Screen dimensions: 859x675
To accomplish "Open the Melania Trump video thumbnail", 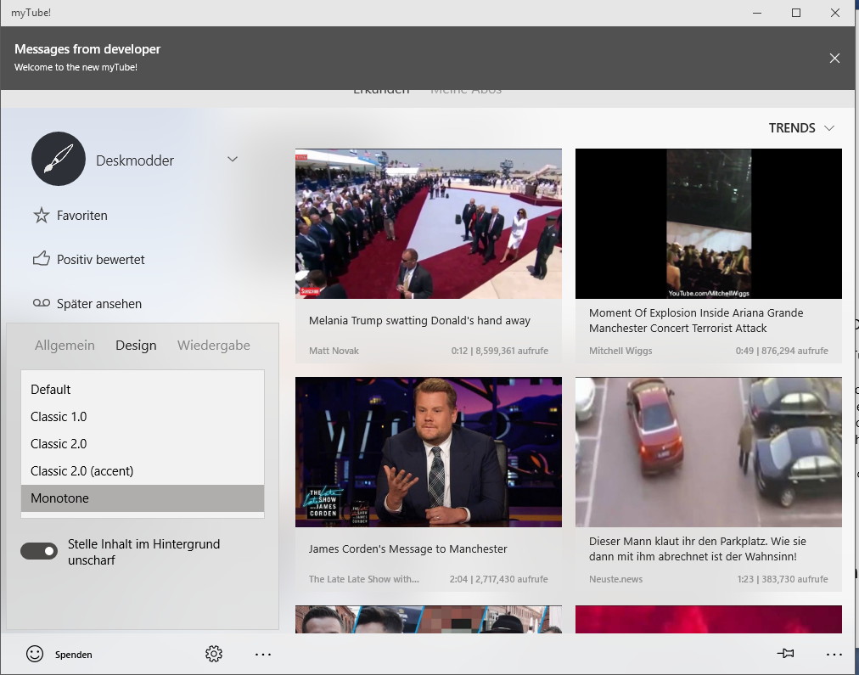I will [429, 223].
